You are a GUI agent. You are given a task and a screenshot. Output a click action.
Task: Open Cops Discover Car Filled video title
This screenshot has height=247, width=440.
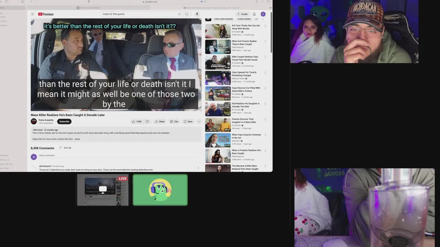246,89
